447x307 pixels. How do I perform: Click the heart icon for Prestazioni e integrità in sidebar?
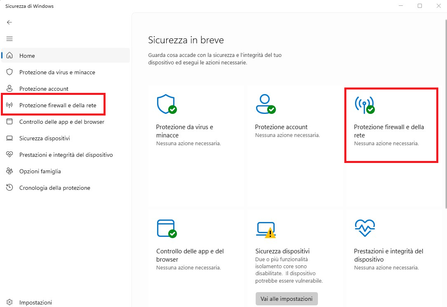tap(9, 155)
